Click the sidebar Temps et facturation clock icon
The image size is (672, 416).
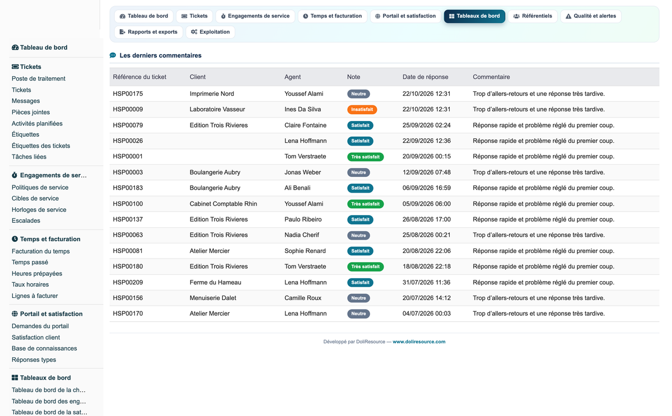click(15, 239)
